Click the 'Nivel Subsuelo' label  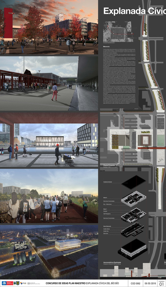[x=107, y=226]
